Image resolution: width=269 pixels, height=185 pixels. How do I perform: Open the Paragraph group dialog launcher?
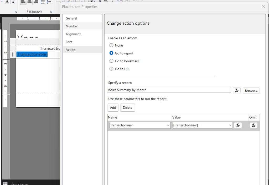[x=51, y=12]
